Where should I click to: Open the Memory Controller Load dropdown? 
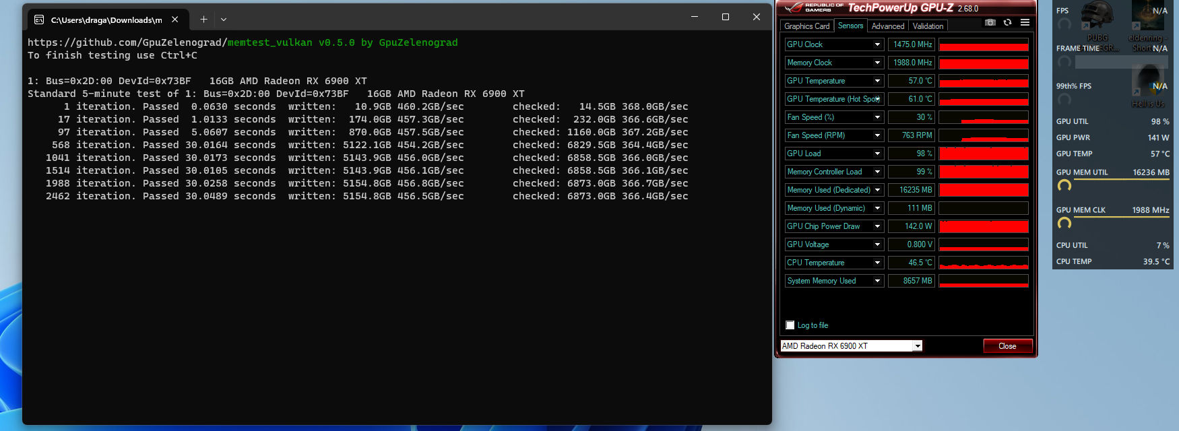pyautogui.click(x=877, y=172)
